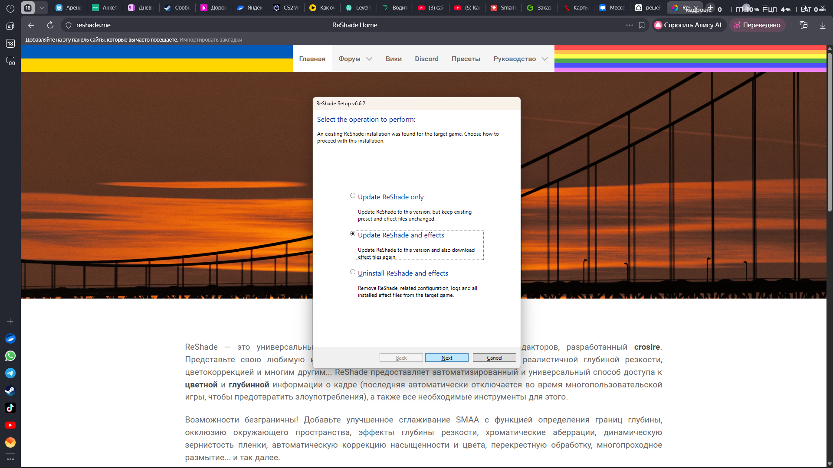Switch to the Анкет tab

point(105,8)
